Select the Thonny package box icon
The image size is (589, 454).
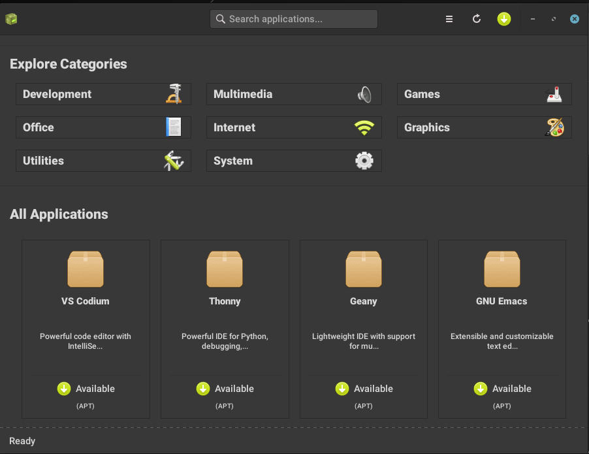pyautogui.click(x=225, y=269)
